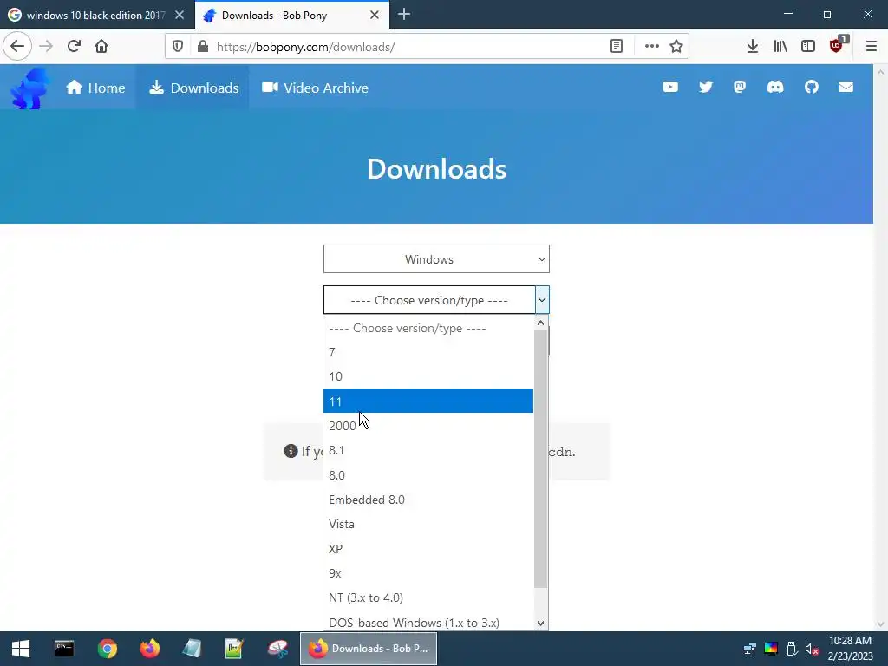Toggle reader view icon in address bar
888x666 pixels.
[617, 47]
